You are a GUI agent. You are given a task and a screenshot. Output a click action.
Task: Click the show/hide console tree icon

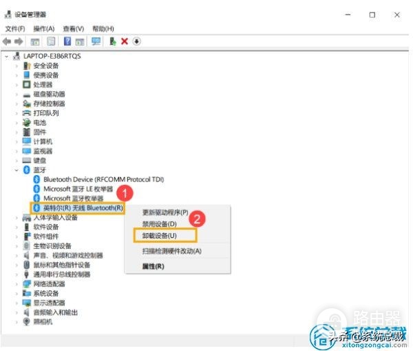coord(35,41)
